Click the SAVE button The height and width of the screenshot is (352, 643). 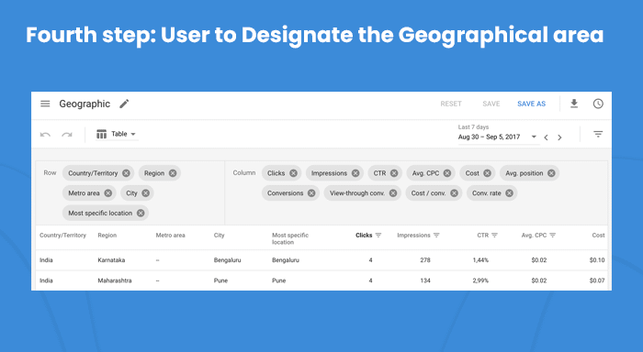click(491, 104)
